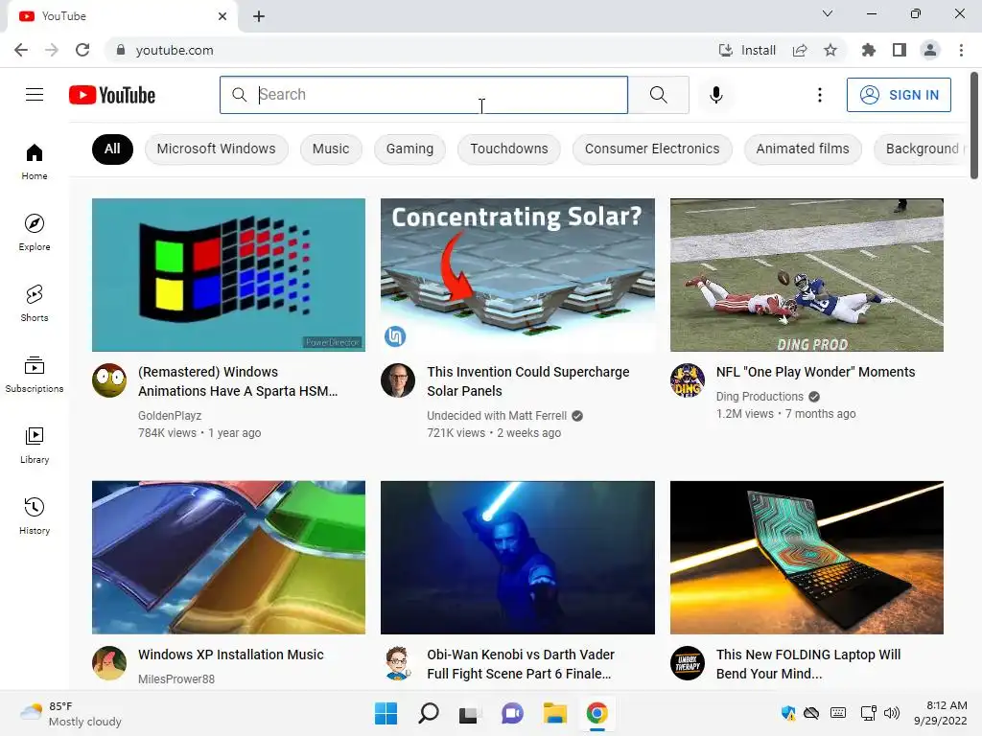This screenshot has width=982, height=736.
Task: Click Unbox Therapy channel avatar
Action: pos(687,663)
